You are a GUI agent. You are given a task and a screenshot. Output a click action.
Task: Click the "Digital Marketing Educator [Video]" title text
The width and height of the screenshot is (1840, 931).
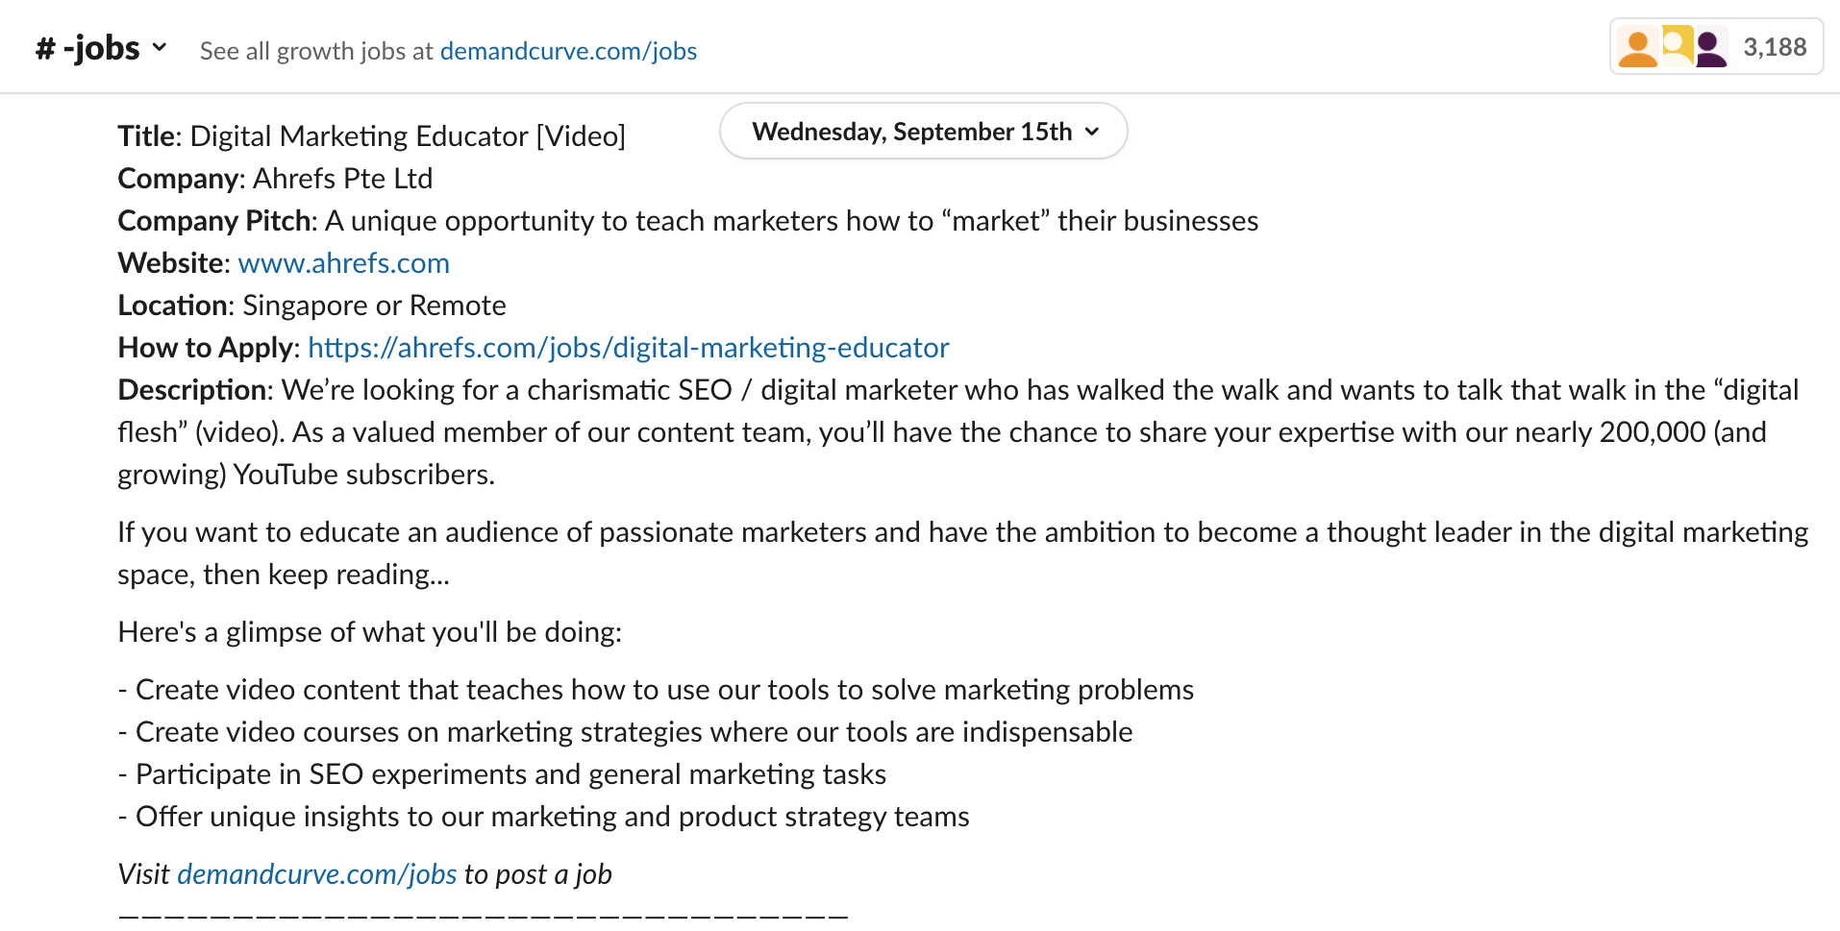[x=408, y=136]
